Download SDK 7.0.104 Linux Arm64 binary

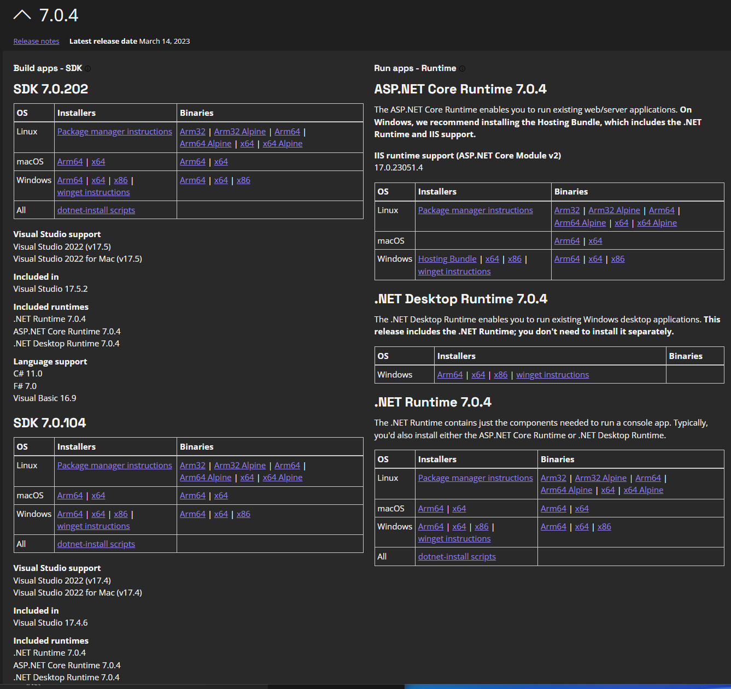coord(287,466)
